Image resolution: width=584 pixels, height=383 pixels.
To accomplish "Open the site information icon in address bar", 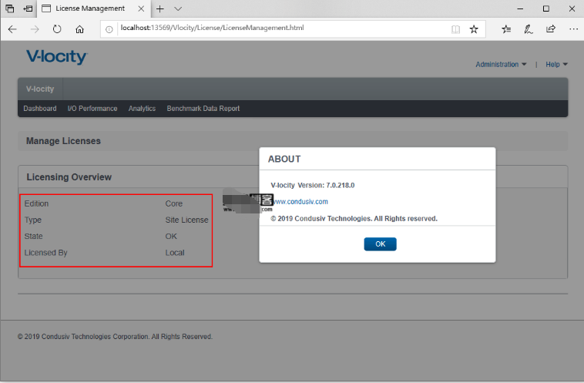I will (109, 29).
